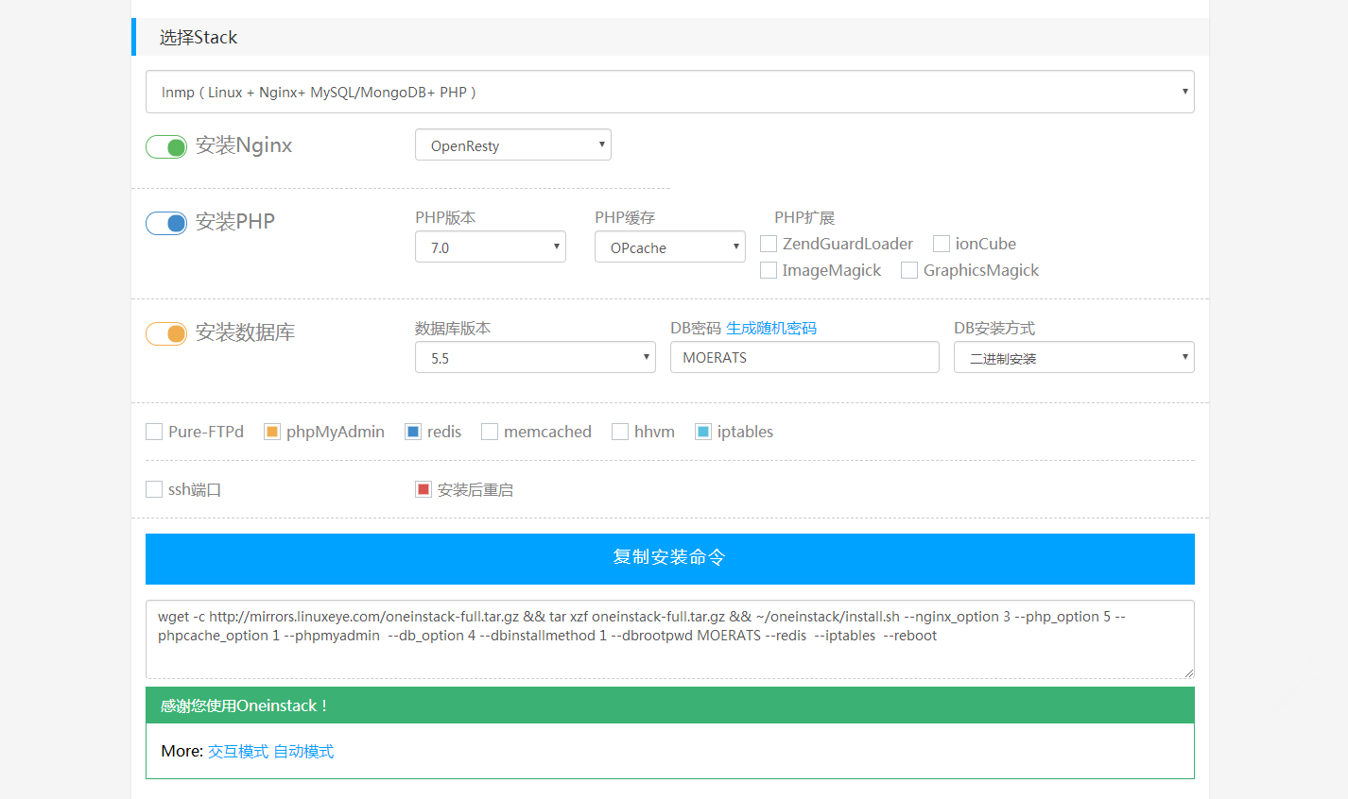Click the textarea resize handle corner
Screen dimensions: 1348x799
tap(1188, 672)
